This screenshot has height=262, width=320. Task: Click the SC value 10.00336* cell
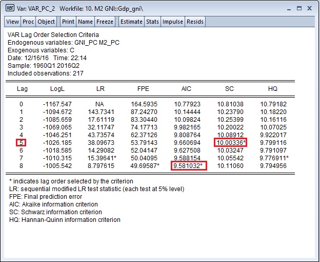click(x=232, y=143)
